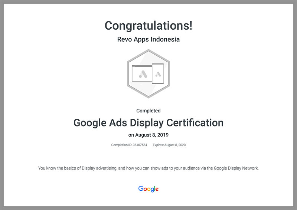The height and width of the screenshot is (210, 297).
Task: Click the Google logo at the bottom
Action: pos(148,189)
